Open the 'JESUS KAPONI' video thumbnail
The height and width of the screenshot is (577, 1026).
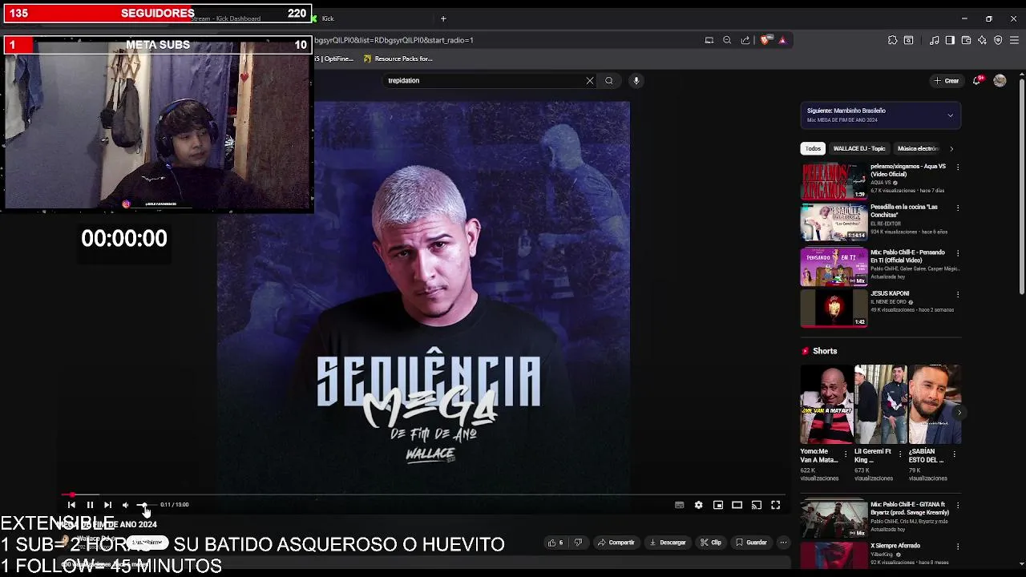[x=834, y=309]
